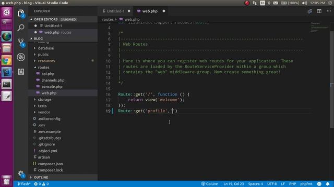The width and height of the screenshot is (334, 187).
Task: Open Source Control view
Action: tap(21, 42)
